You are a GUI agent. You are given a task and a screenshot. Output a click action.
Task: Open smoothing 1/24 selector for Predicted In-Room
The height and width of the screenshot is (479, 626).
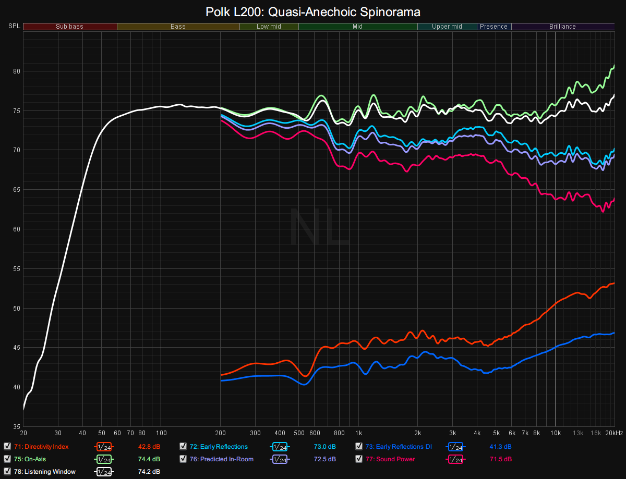point(280,459)
